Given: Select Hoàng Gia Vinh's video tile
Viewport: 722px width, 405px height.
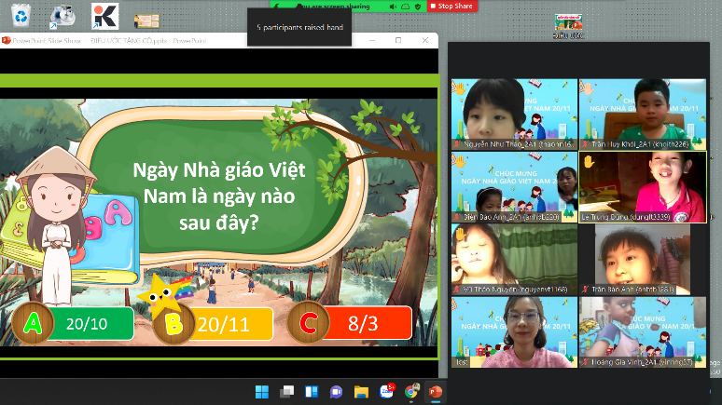Looking at the screenshot, I should (x=642, y=332).
